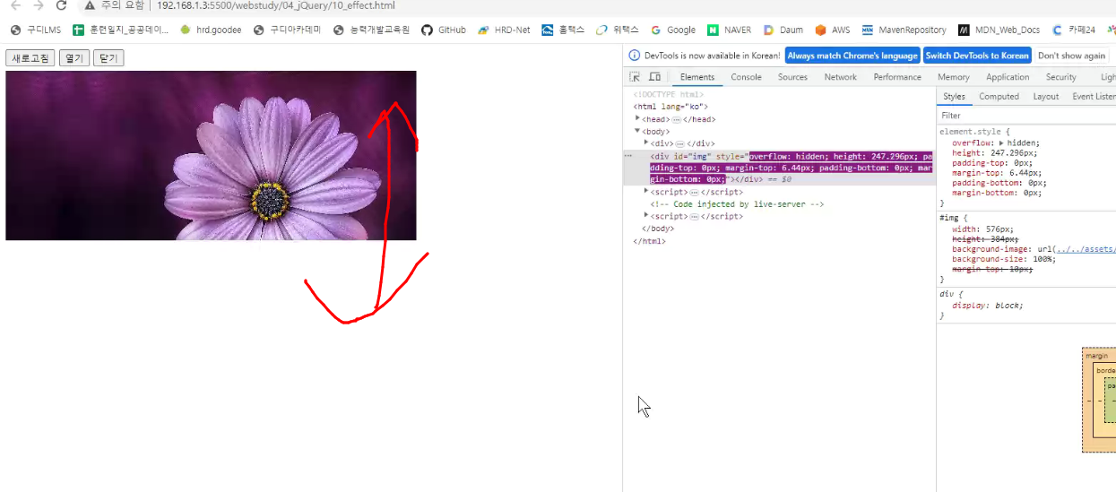Screen dimensions: 1116x492
Task: Open the 구디아카데미 bookmark
Action: [287, 30]
